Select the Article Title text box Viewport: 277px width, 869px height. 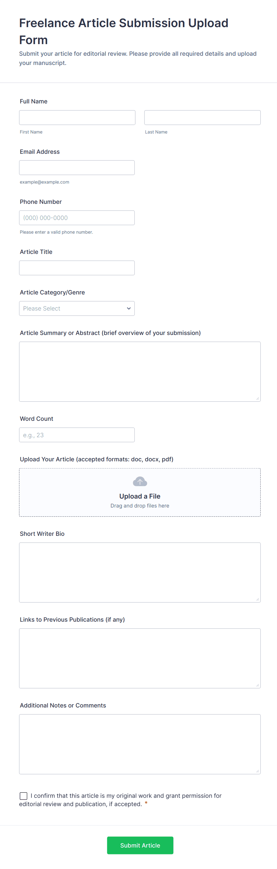coord(77,268)
